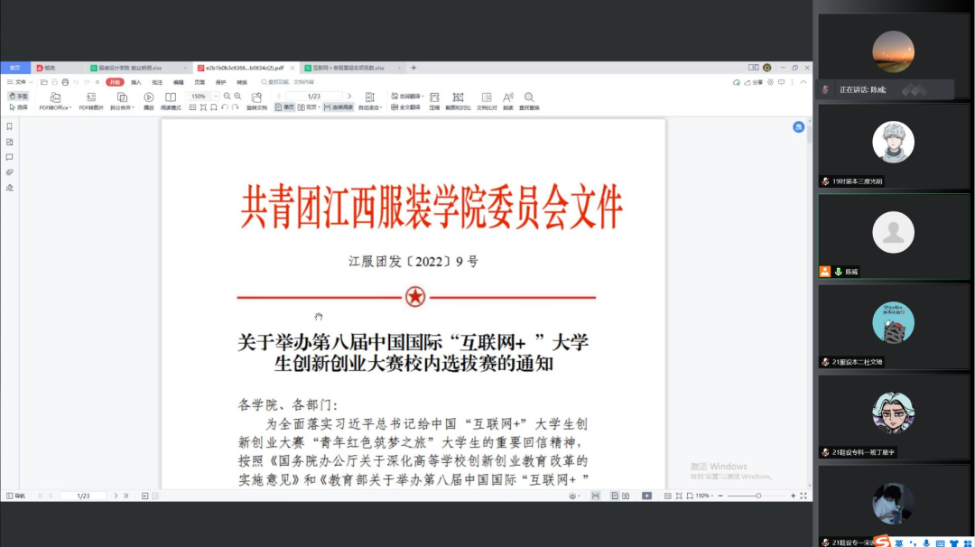Open bookmarks panel in left sidebar
This screenshot has height=547, width=975.
pyautogui.click(x=10, y=126)
